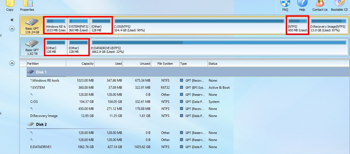Viewport: 350px width, 154px height.
Task: Open the Properties toolbar icon
Action: tap(27, 4)
